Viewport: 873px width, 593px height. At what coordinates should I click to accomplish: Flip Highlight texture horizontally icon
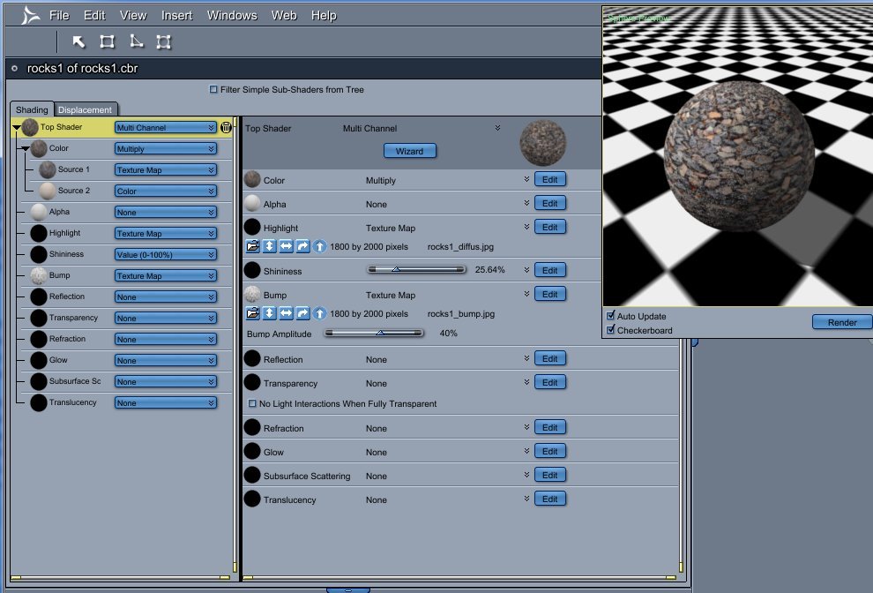[286, 246]
